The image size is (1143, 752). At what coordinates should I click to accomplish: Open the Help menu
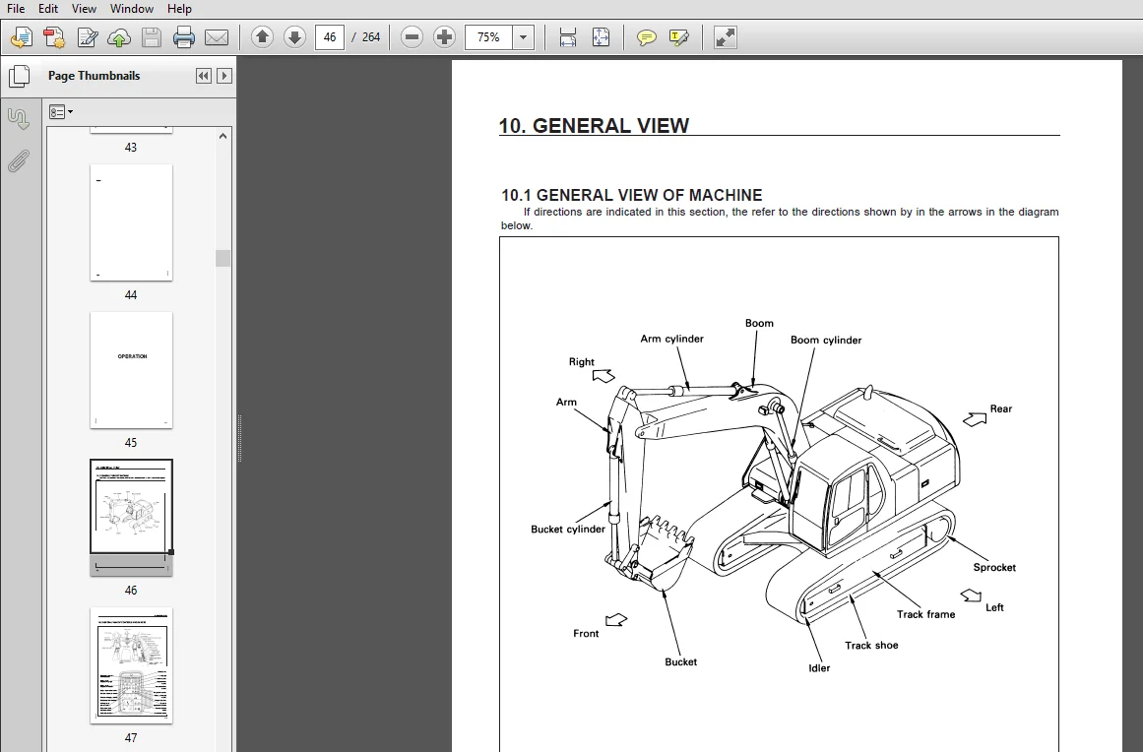pyautogui.click(x=179, y=9)
